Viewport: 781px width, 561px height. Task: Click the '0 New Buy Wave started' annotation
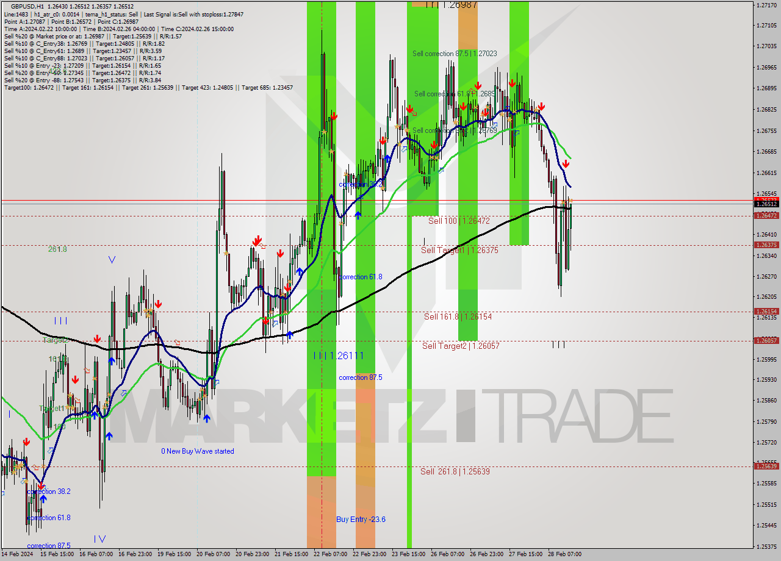197,451
